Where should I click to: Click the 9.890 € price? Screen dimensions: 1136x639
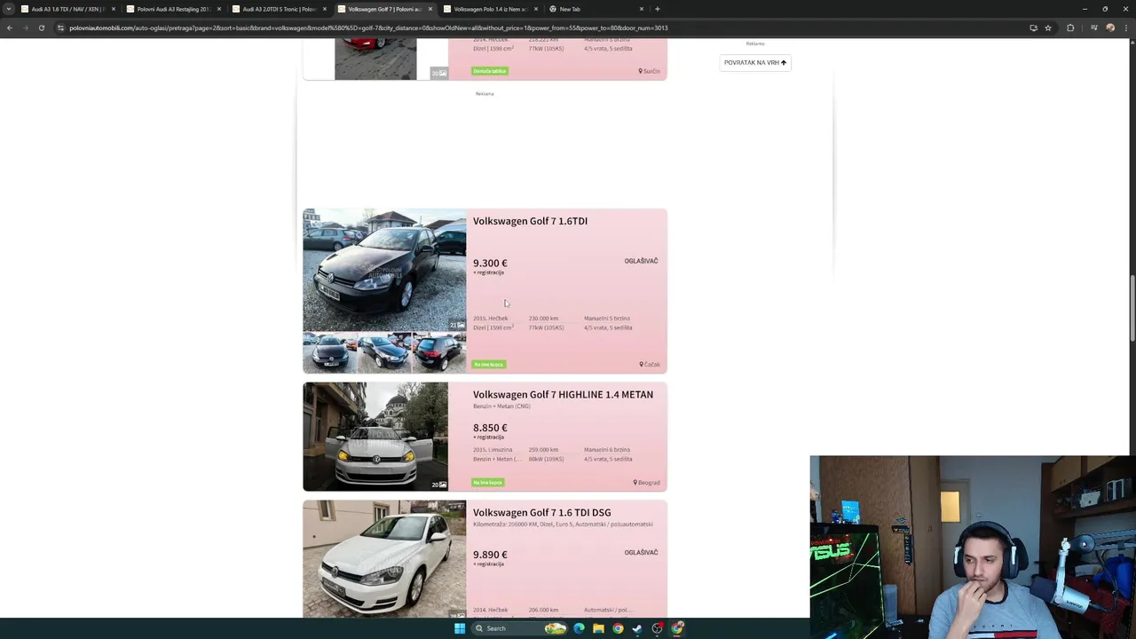(x=490, y=555)
